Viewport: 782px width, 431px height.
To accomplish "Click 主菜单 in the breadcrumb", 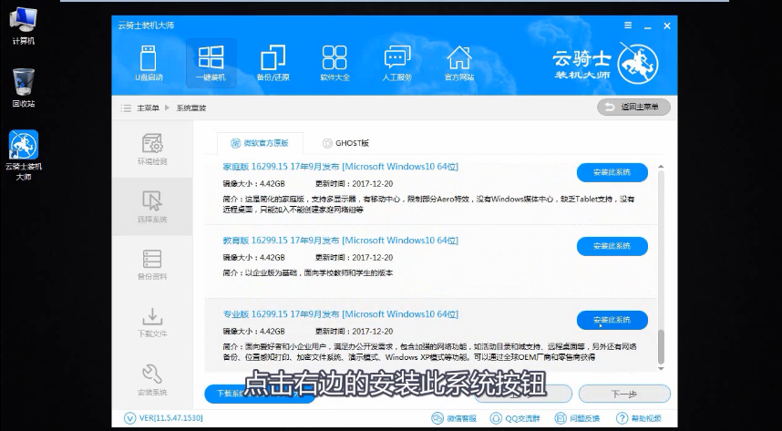I will tap(149, 108).
